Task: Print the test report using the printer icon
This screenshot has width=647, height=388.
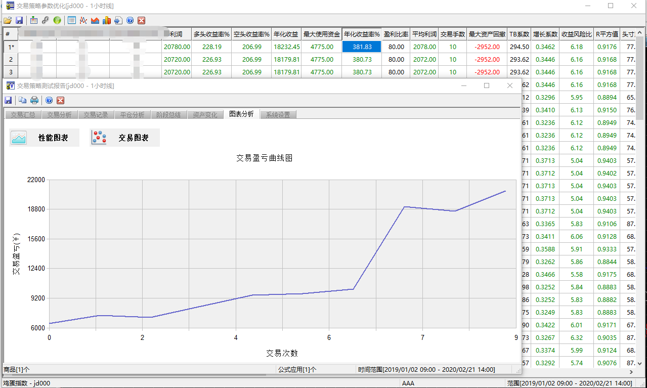Action: tap(34, 100)
